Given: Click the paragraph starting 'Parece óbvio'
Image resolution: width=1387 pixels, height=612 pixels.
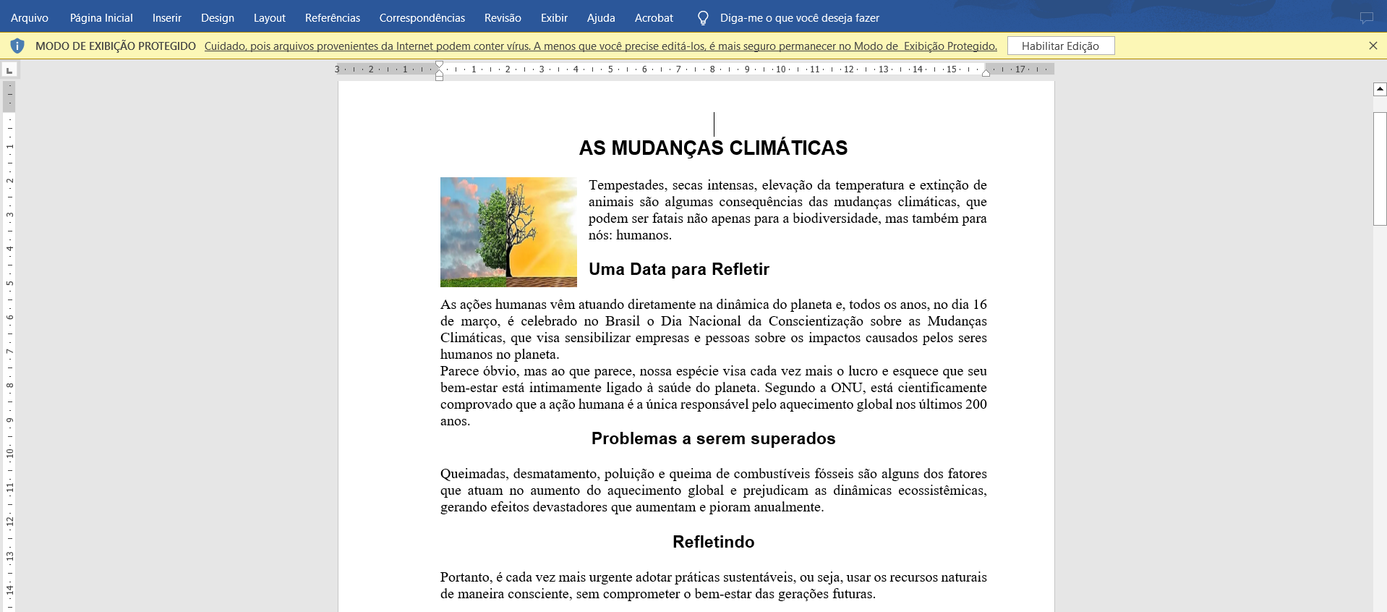Looking at the screenshot, I should click(714, 396).
